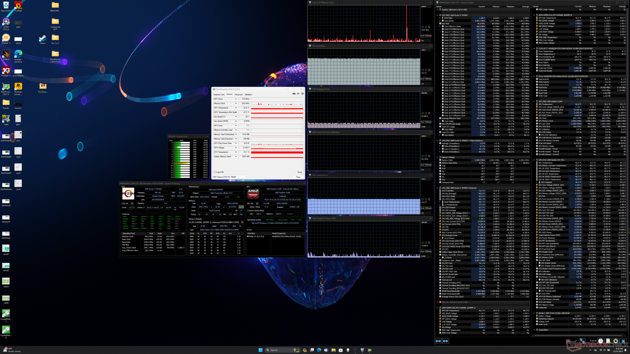Image resolution: width=630 pixels, height=354 pixels.
Task: Switch to Advanced tab in GPU-Z
Action: 239,94
